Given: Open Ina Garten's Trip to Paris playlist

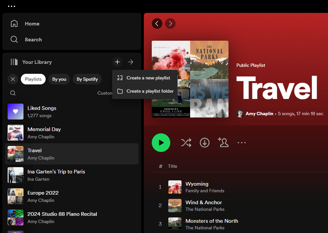Looking at the screenshot, I should (x=72, y=175).
